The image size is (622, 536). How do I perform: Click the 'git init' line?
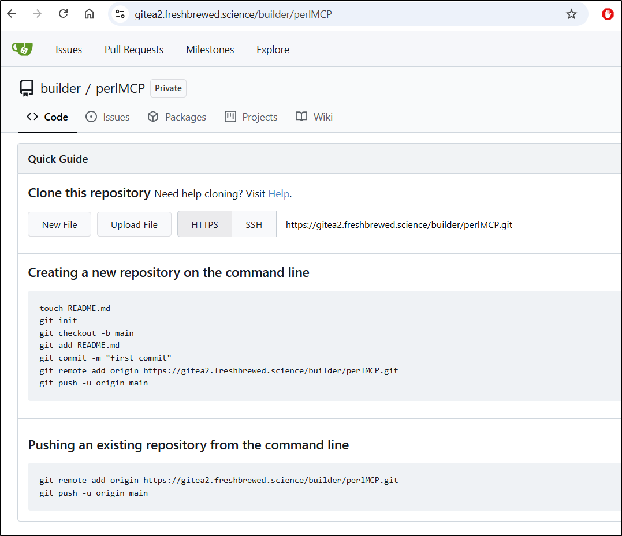pyautogui.click(x=58, y=320)
